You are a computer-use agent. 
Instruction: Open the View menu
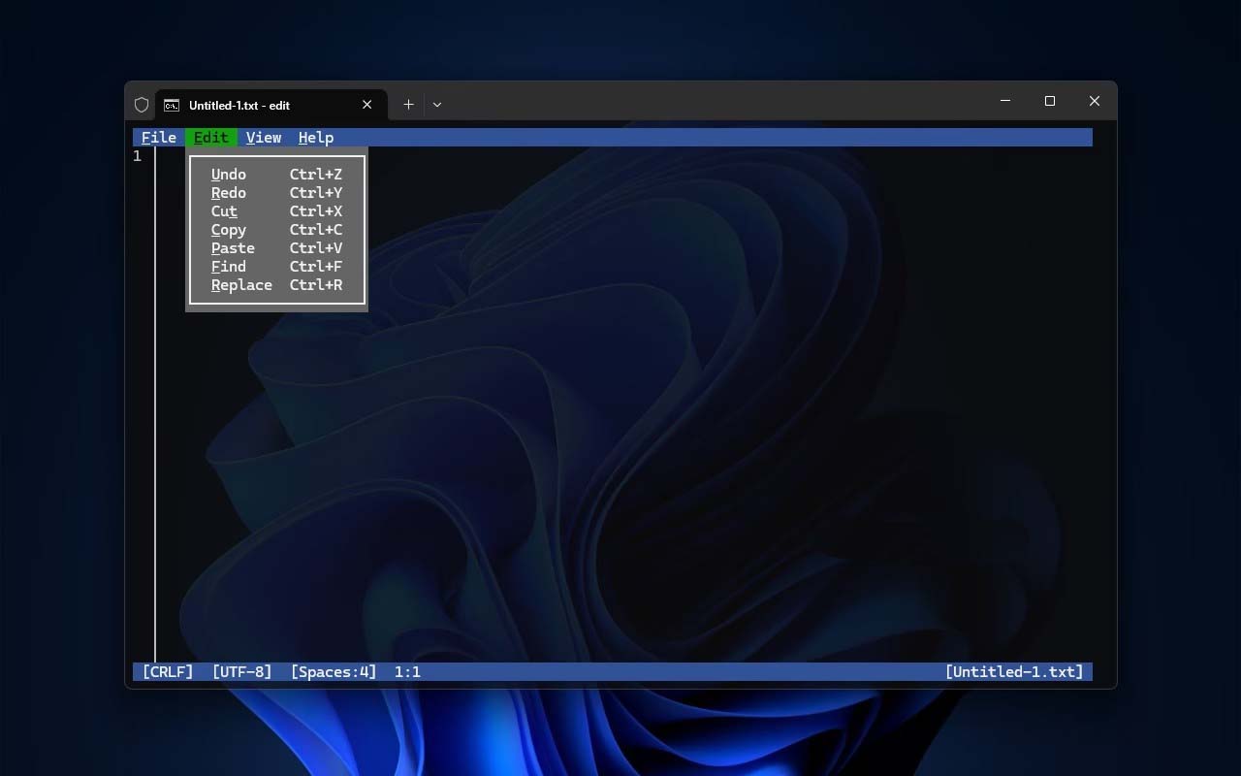[x=264, y=138]
